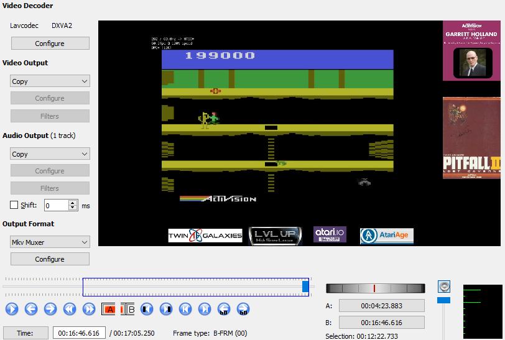
Task: Set selection end marker B
Action: 127,309
